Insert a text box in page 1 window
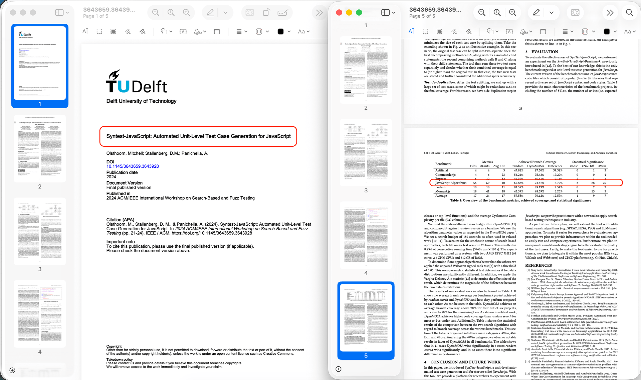 coord(183,31)
